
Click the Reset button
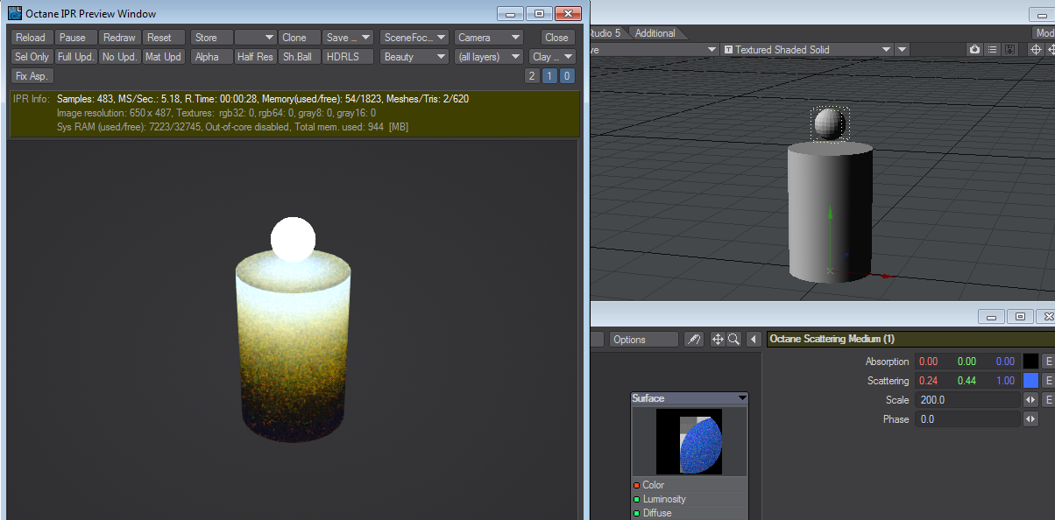tap(163, 38)
